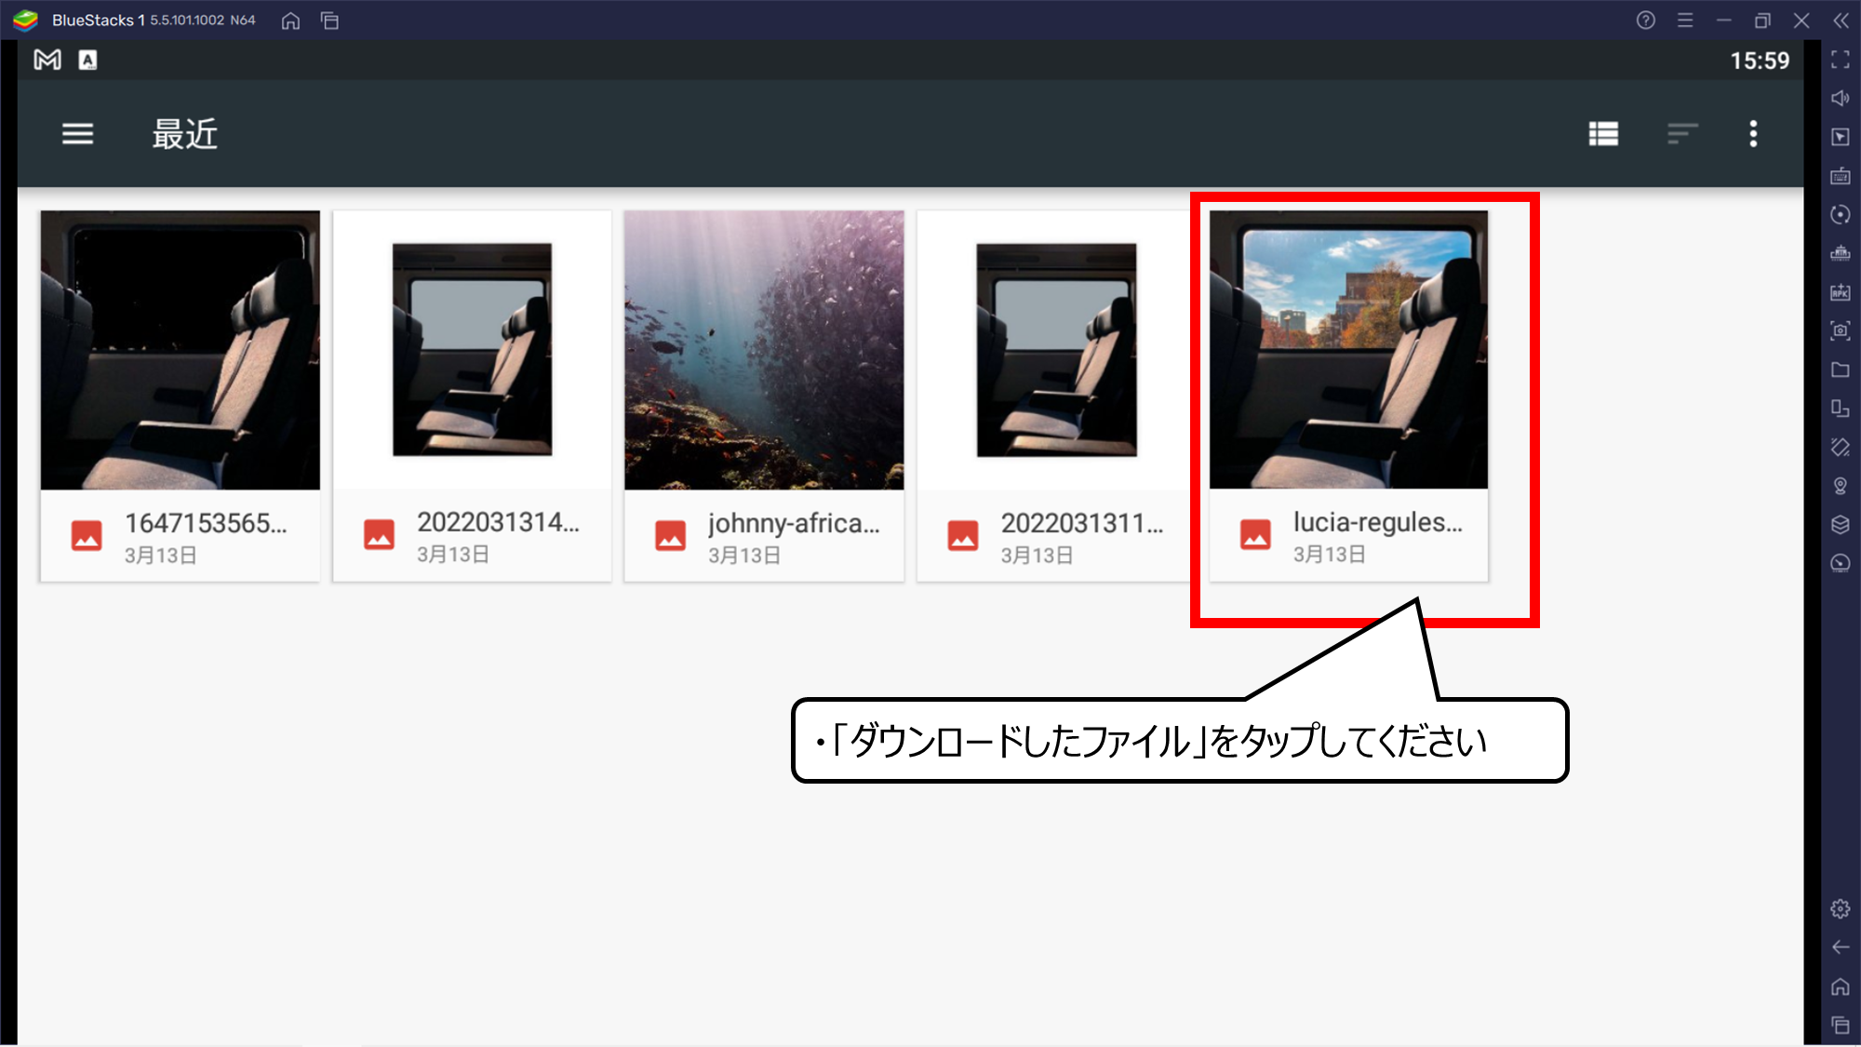Viewport: 1861px width, 1047px height.
Task: Click image type icon beside 1647153565...
Action: pos(87,535)
